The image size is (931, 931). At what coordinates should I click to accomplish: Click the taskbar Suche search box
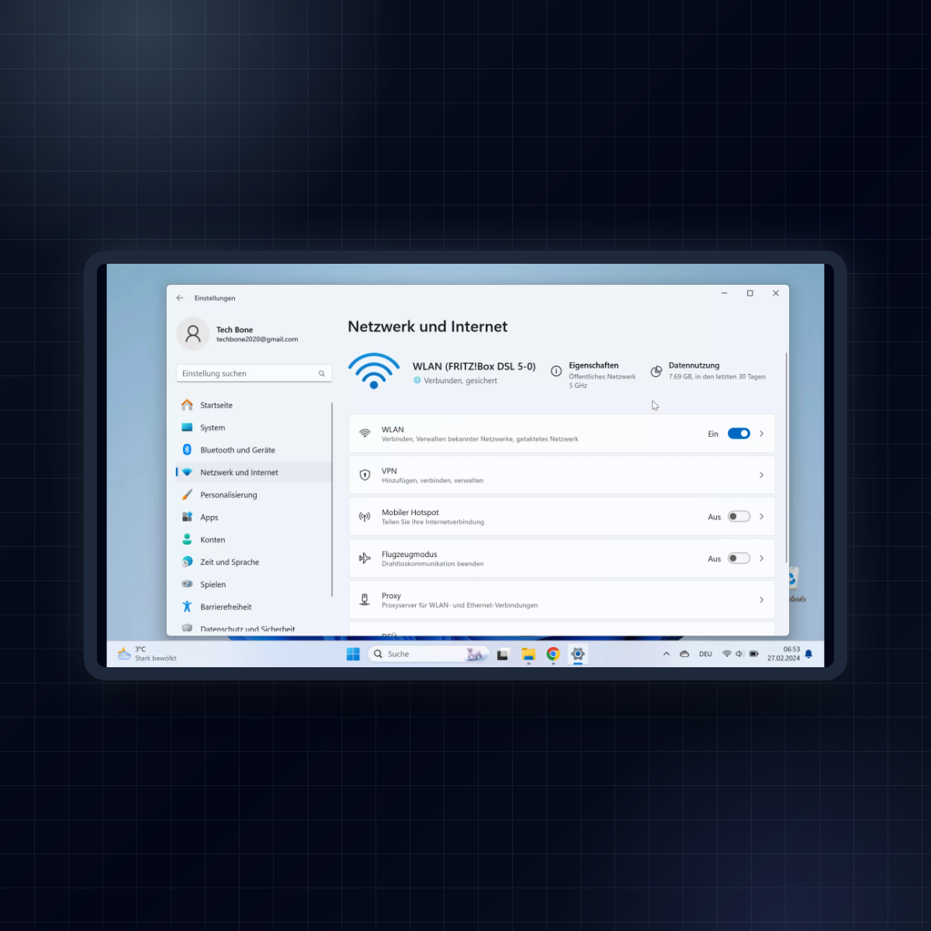(428, 654)
